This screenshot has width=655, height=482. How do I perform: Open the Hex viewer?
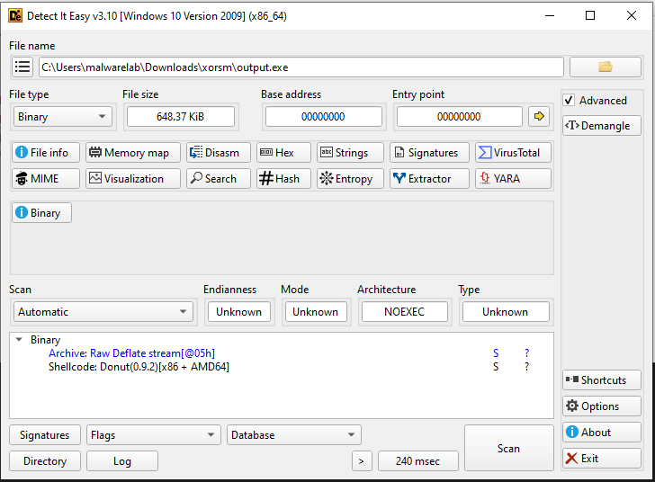pyautogui.click(x=283, y=153)
